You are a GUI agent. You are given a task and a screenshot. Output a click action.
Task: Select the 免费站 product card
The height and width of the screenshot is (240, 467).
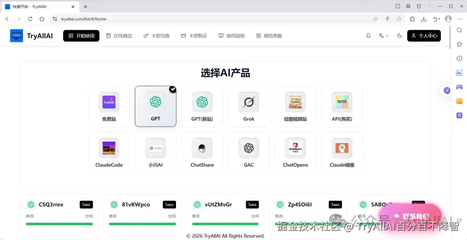[109, 107]
